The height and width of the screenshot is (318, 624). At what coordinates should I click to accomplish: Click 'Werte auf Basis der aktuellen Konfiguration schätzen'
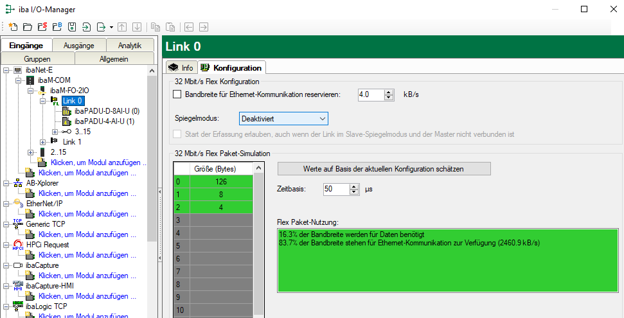[384, 169]
